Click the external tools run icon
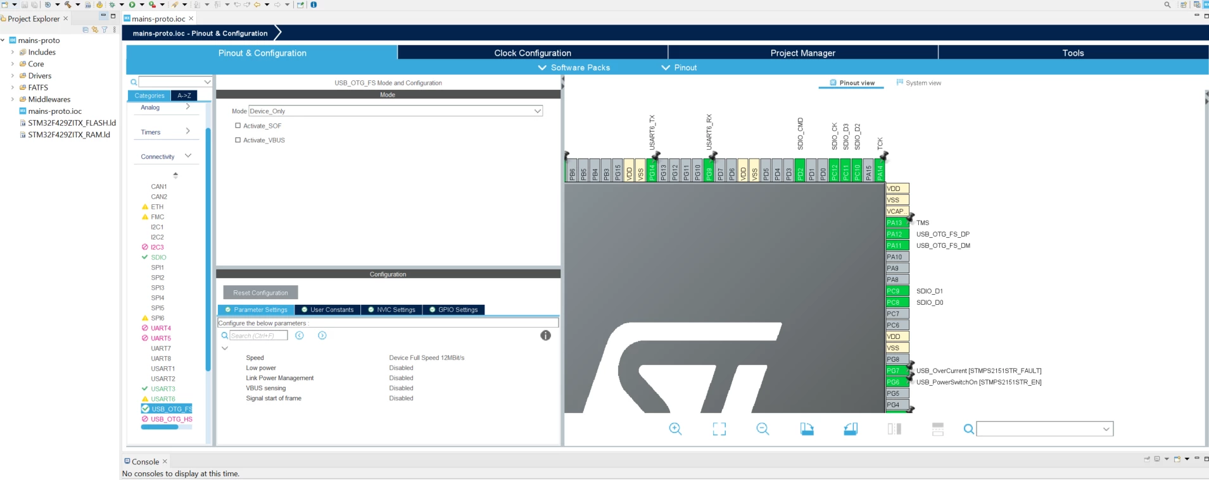The width and height of the screenshot is (1209, 480). point(152,4)
